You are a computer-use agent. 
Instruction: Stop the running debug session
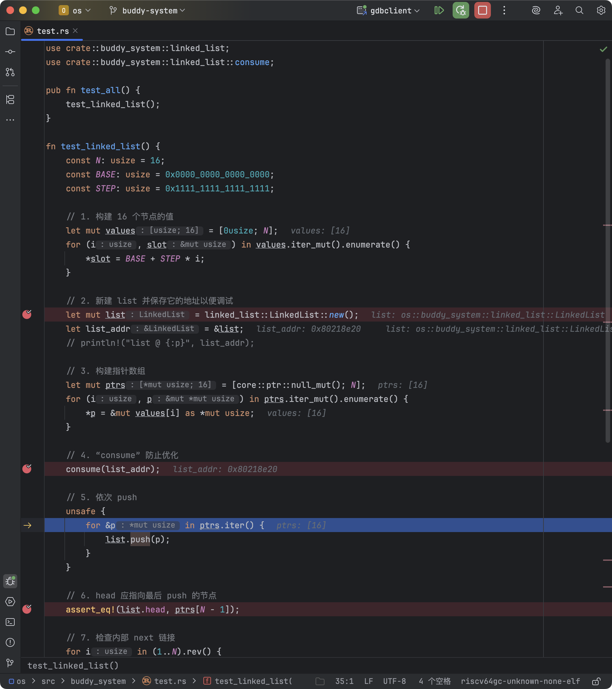tap(482, 11)
